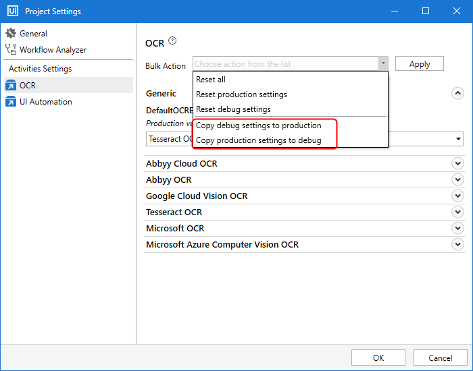Click the OCR activity icon in sidebar
The height and width of the screenshot is (371, 473).
click(10, 85)
